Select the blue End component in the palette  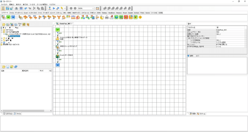pyautogui.click(x=13, y=17)
